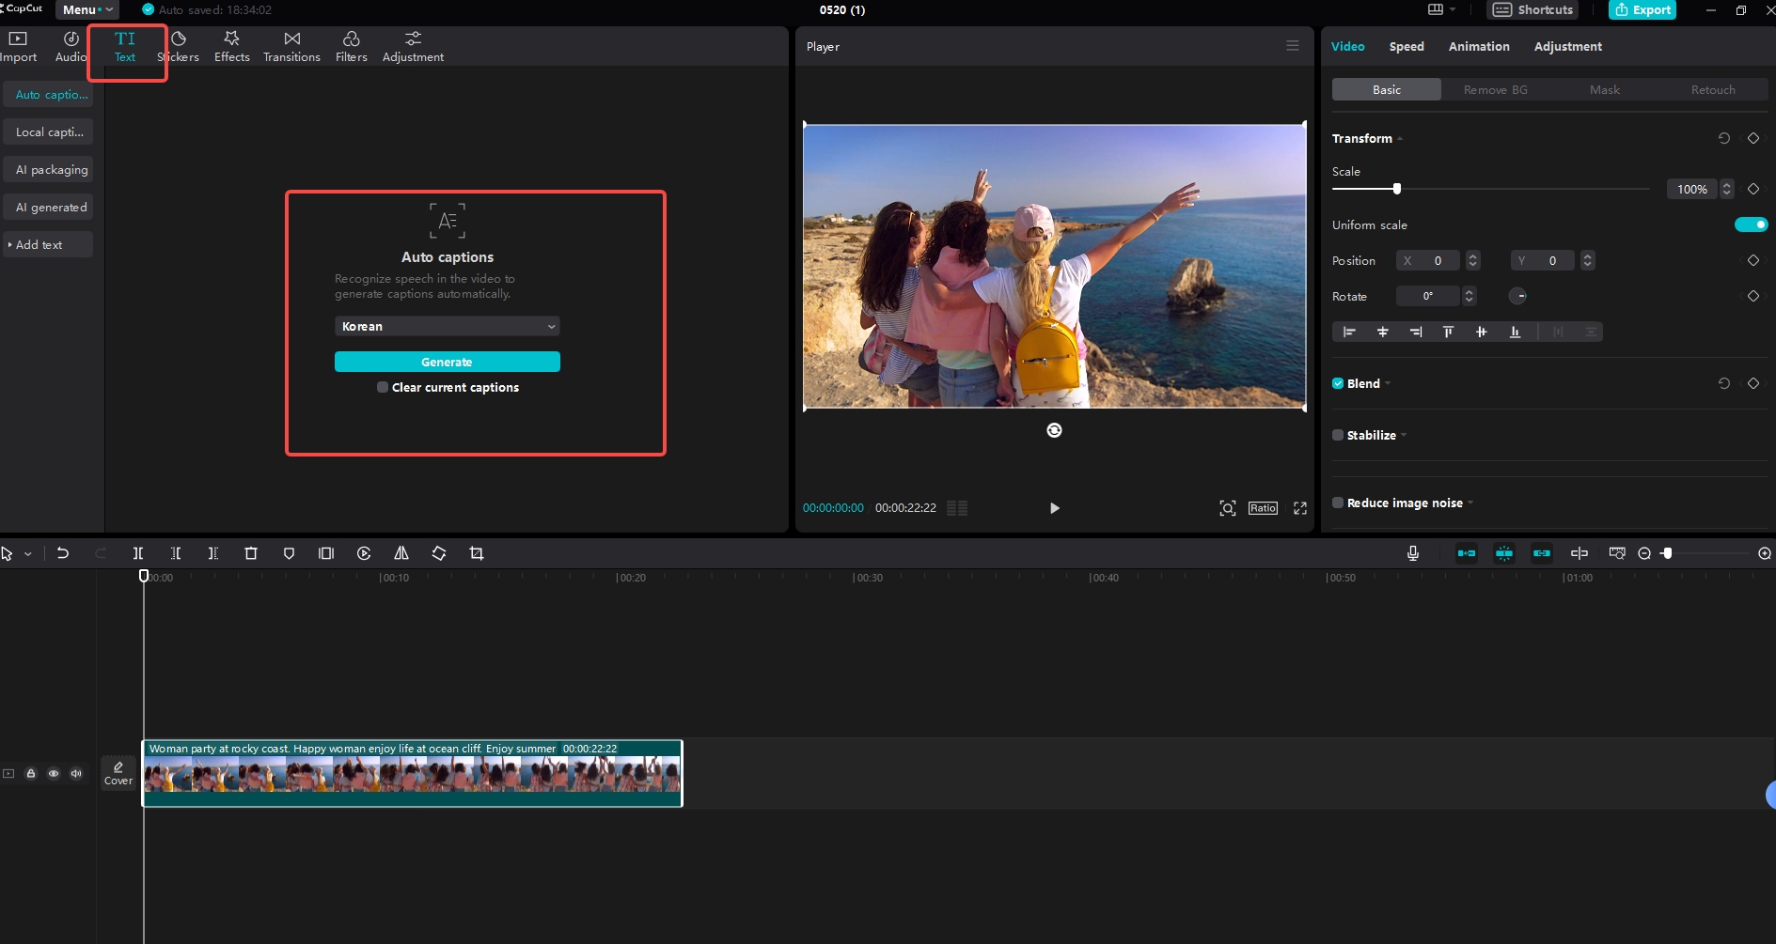Click the Delete icon in the timeline toolbar
This screenshot has width=1776, height=944.
pyautogui.click(x=250, y=553)
